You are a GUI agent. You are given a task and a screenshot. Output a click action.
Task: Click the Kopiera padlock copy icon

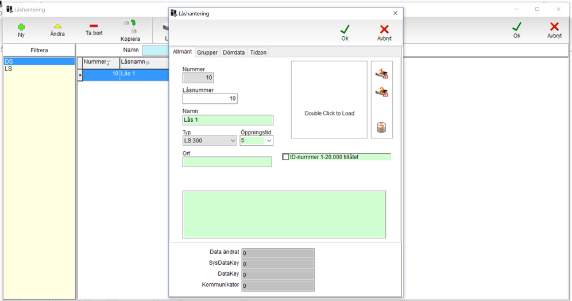(130, 26)
